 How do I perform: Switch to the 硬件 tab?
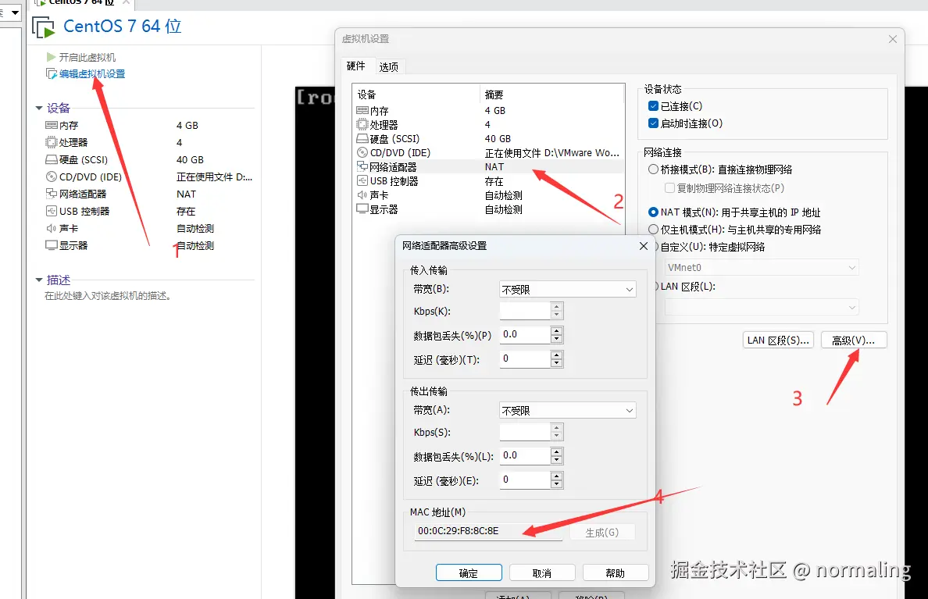point(356,66)
